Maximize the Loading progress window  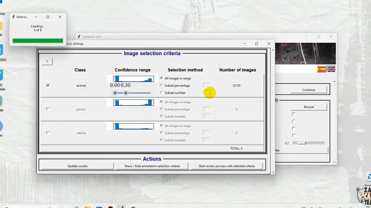pyautogui.click(x=48, y=17)
